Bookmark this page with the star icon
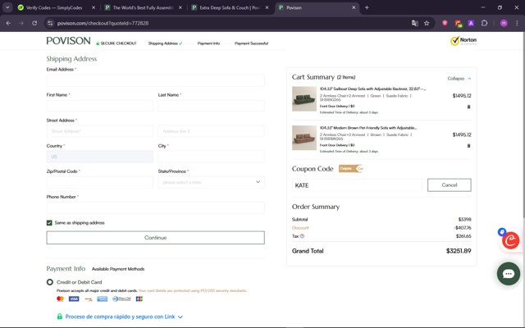 427,23
